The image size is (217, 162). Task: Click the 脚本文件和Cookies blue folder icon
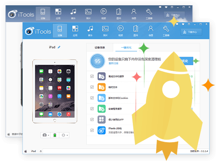coord(101,98)
